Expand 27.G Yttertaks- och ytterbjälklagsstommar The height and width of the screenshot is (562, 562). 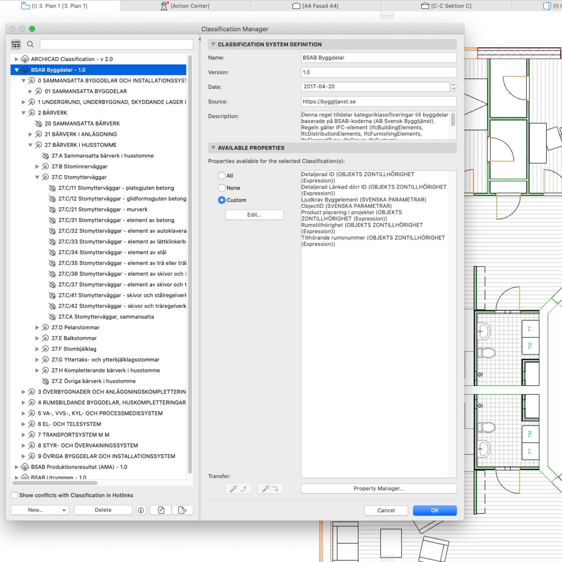pos(37,360)
